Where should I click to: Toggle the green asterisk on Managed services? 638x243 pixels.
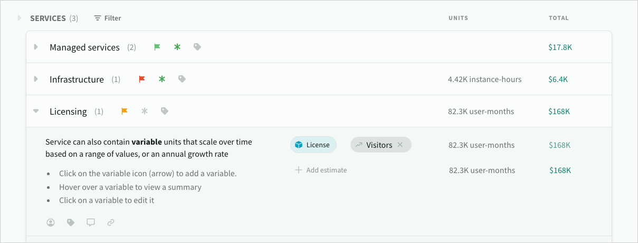[177, 47]
